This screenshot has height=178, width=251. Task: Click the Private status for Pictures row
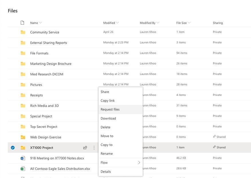point(217,84)
